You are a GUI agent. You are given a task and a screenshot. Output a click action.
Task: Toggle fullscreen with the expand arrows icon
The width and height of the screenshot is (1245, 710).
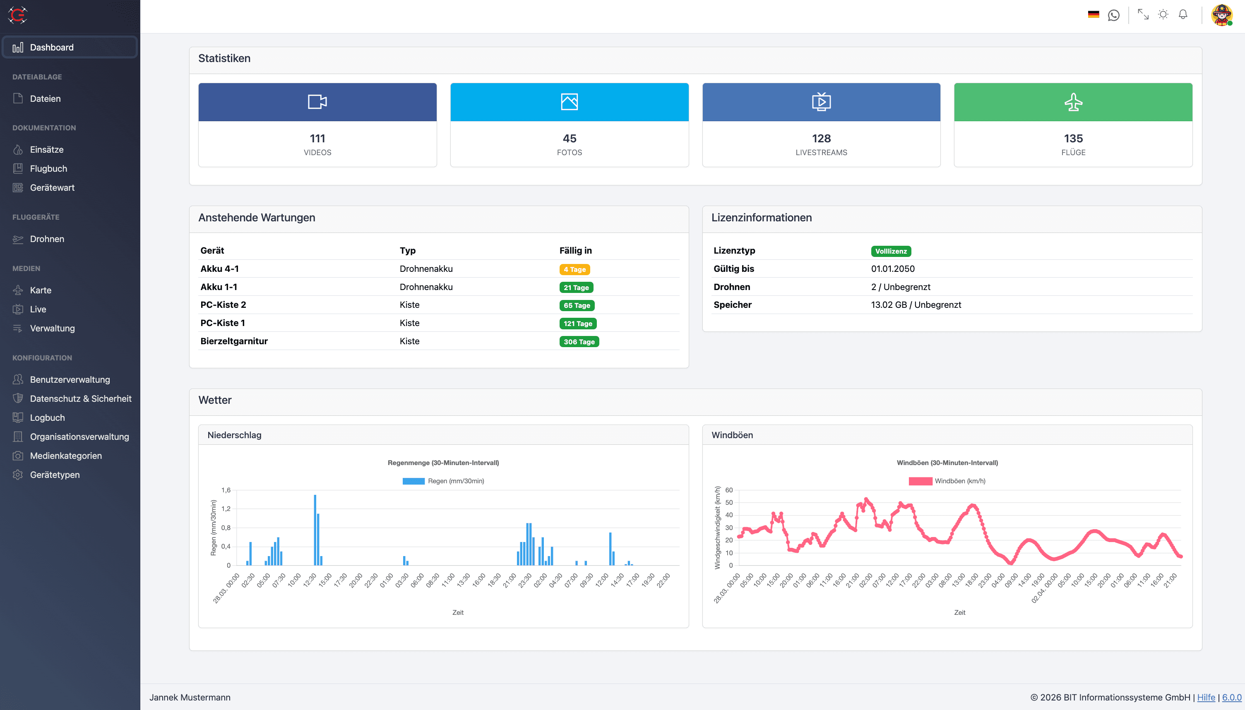[x=1143, y=14]
